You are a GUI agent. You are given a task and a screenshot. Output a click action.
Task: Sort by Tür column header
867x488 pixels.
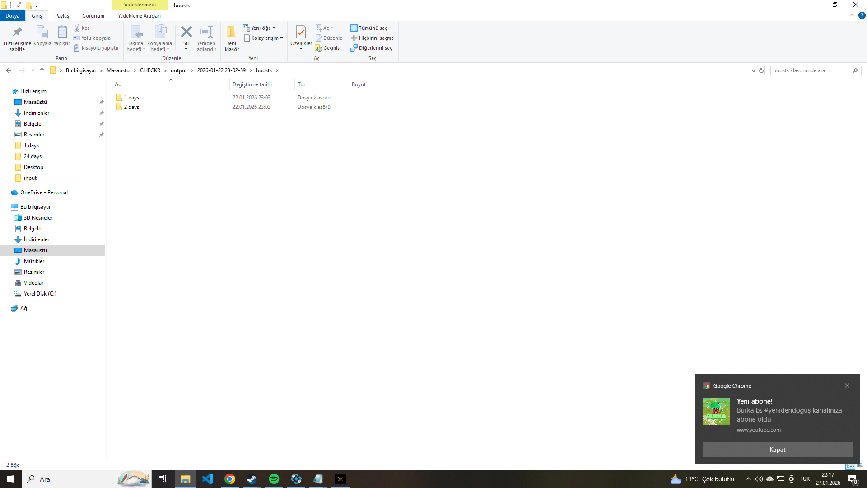(x=322, y=84)
